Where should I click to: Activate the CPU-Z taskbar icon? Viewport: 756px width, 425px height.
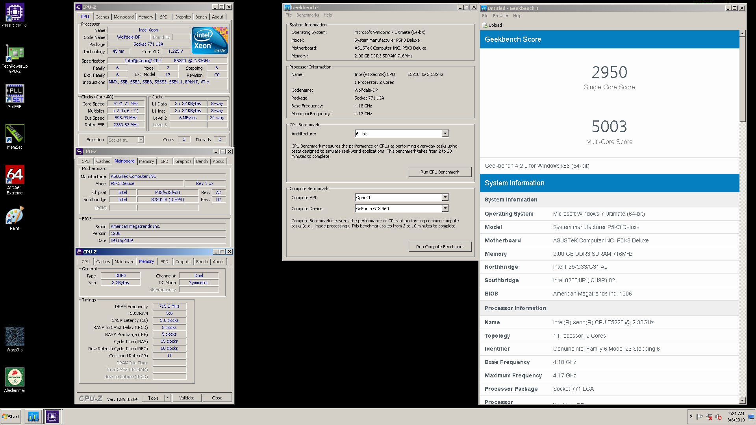tap(52, 417)
